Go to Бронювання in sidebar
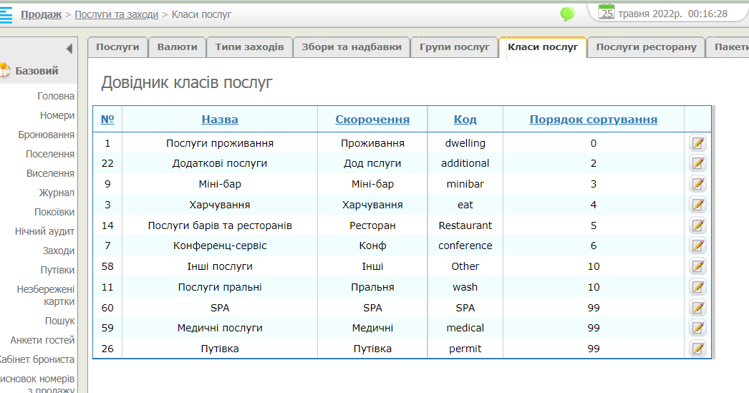Viewport: 749px width, 393px height. tap(47, 135)
